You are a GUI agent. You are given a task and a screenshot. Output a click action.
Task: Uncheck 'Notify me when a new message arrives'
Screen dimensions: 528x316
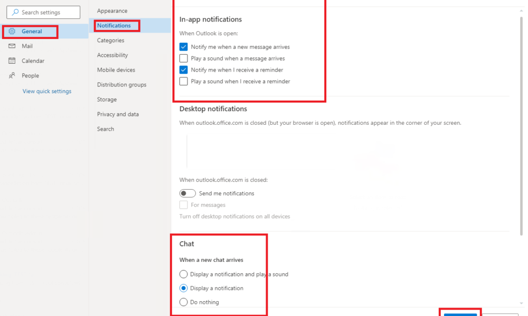tap(183, 46)
